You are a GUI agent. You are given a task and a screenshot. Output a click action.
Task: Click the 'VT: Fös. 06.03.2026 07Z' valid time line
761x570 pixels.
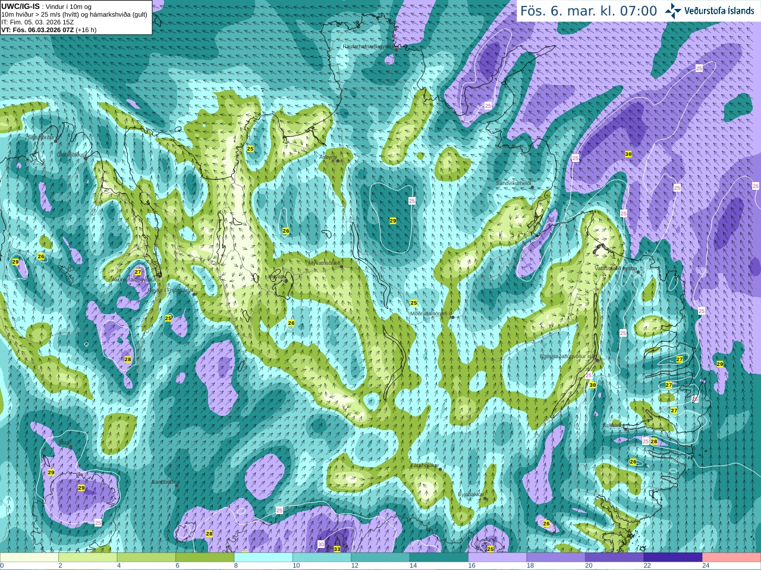49,29
